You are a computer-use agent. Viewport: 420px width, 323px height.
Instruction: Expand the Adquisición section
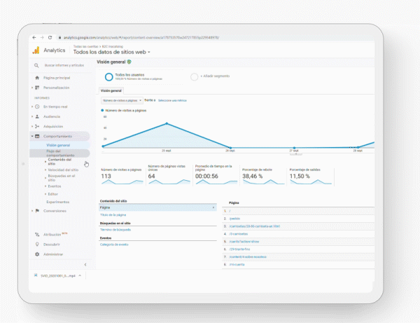32,126
